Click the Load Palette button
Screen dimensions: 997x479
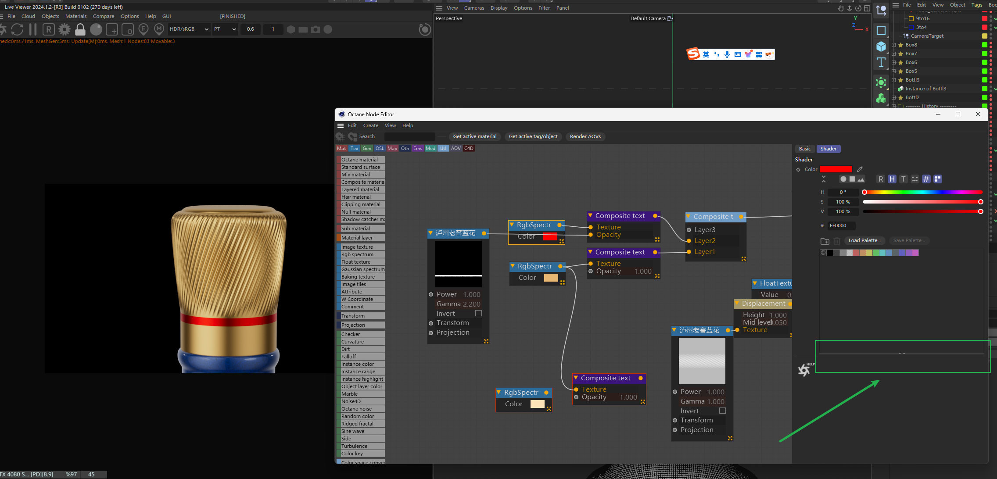point(864,240)
